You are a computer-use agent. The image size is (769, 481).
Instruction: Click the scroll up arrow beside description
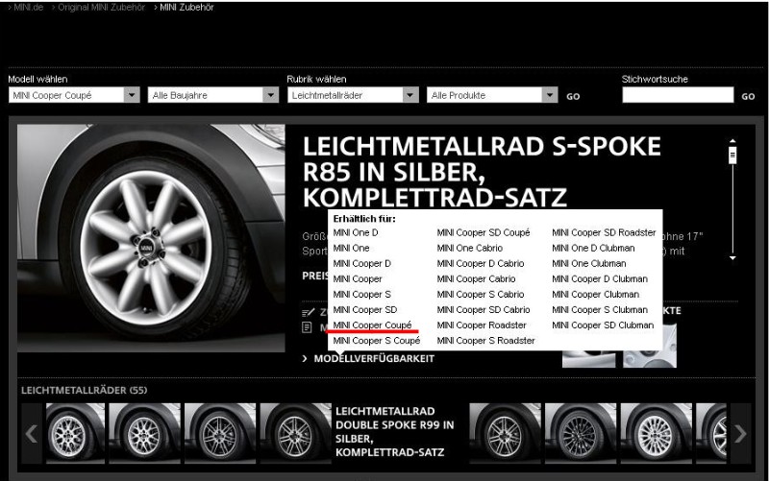coord(732,143)
